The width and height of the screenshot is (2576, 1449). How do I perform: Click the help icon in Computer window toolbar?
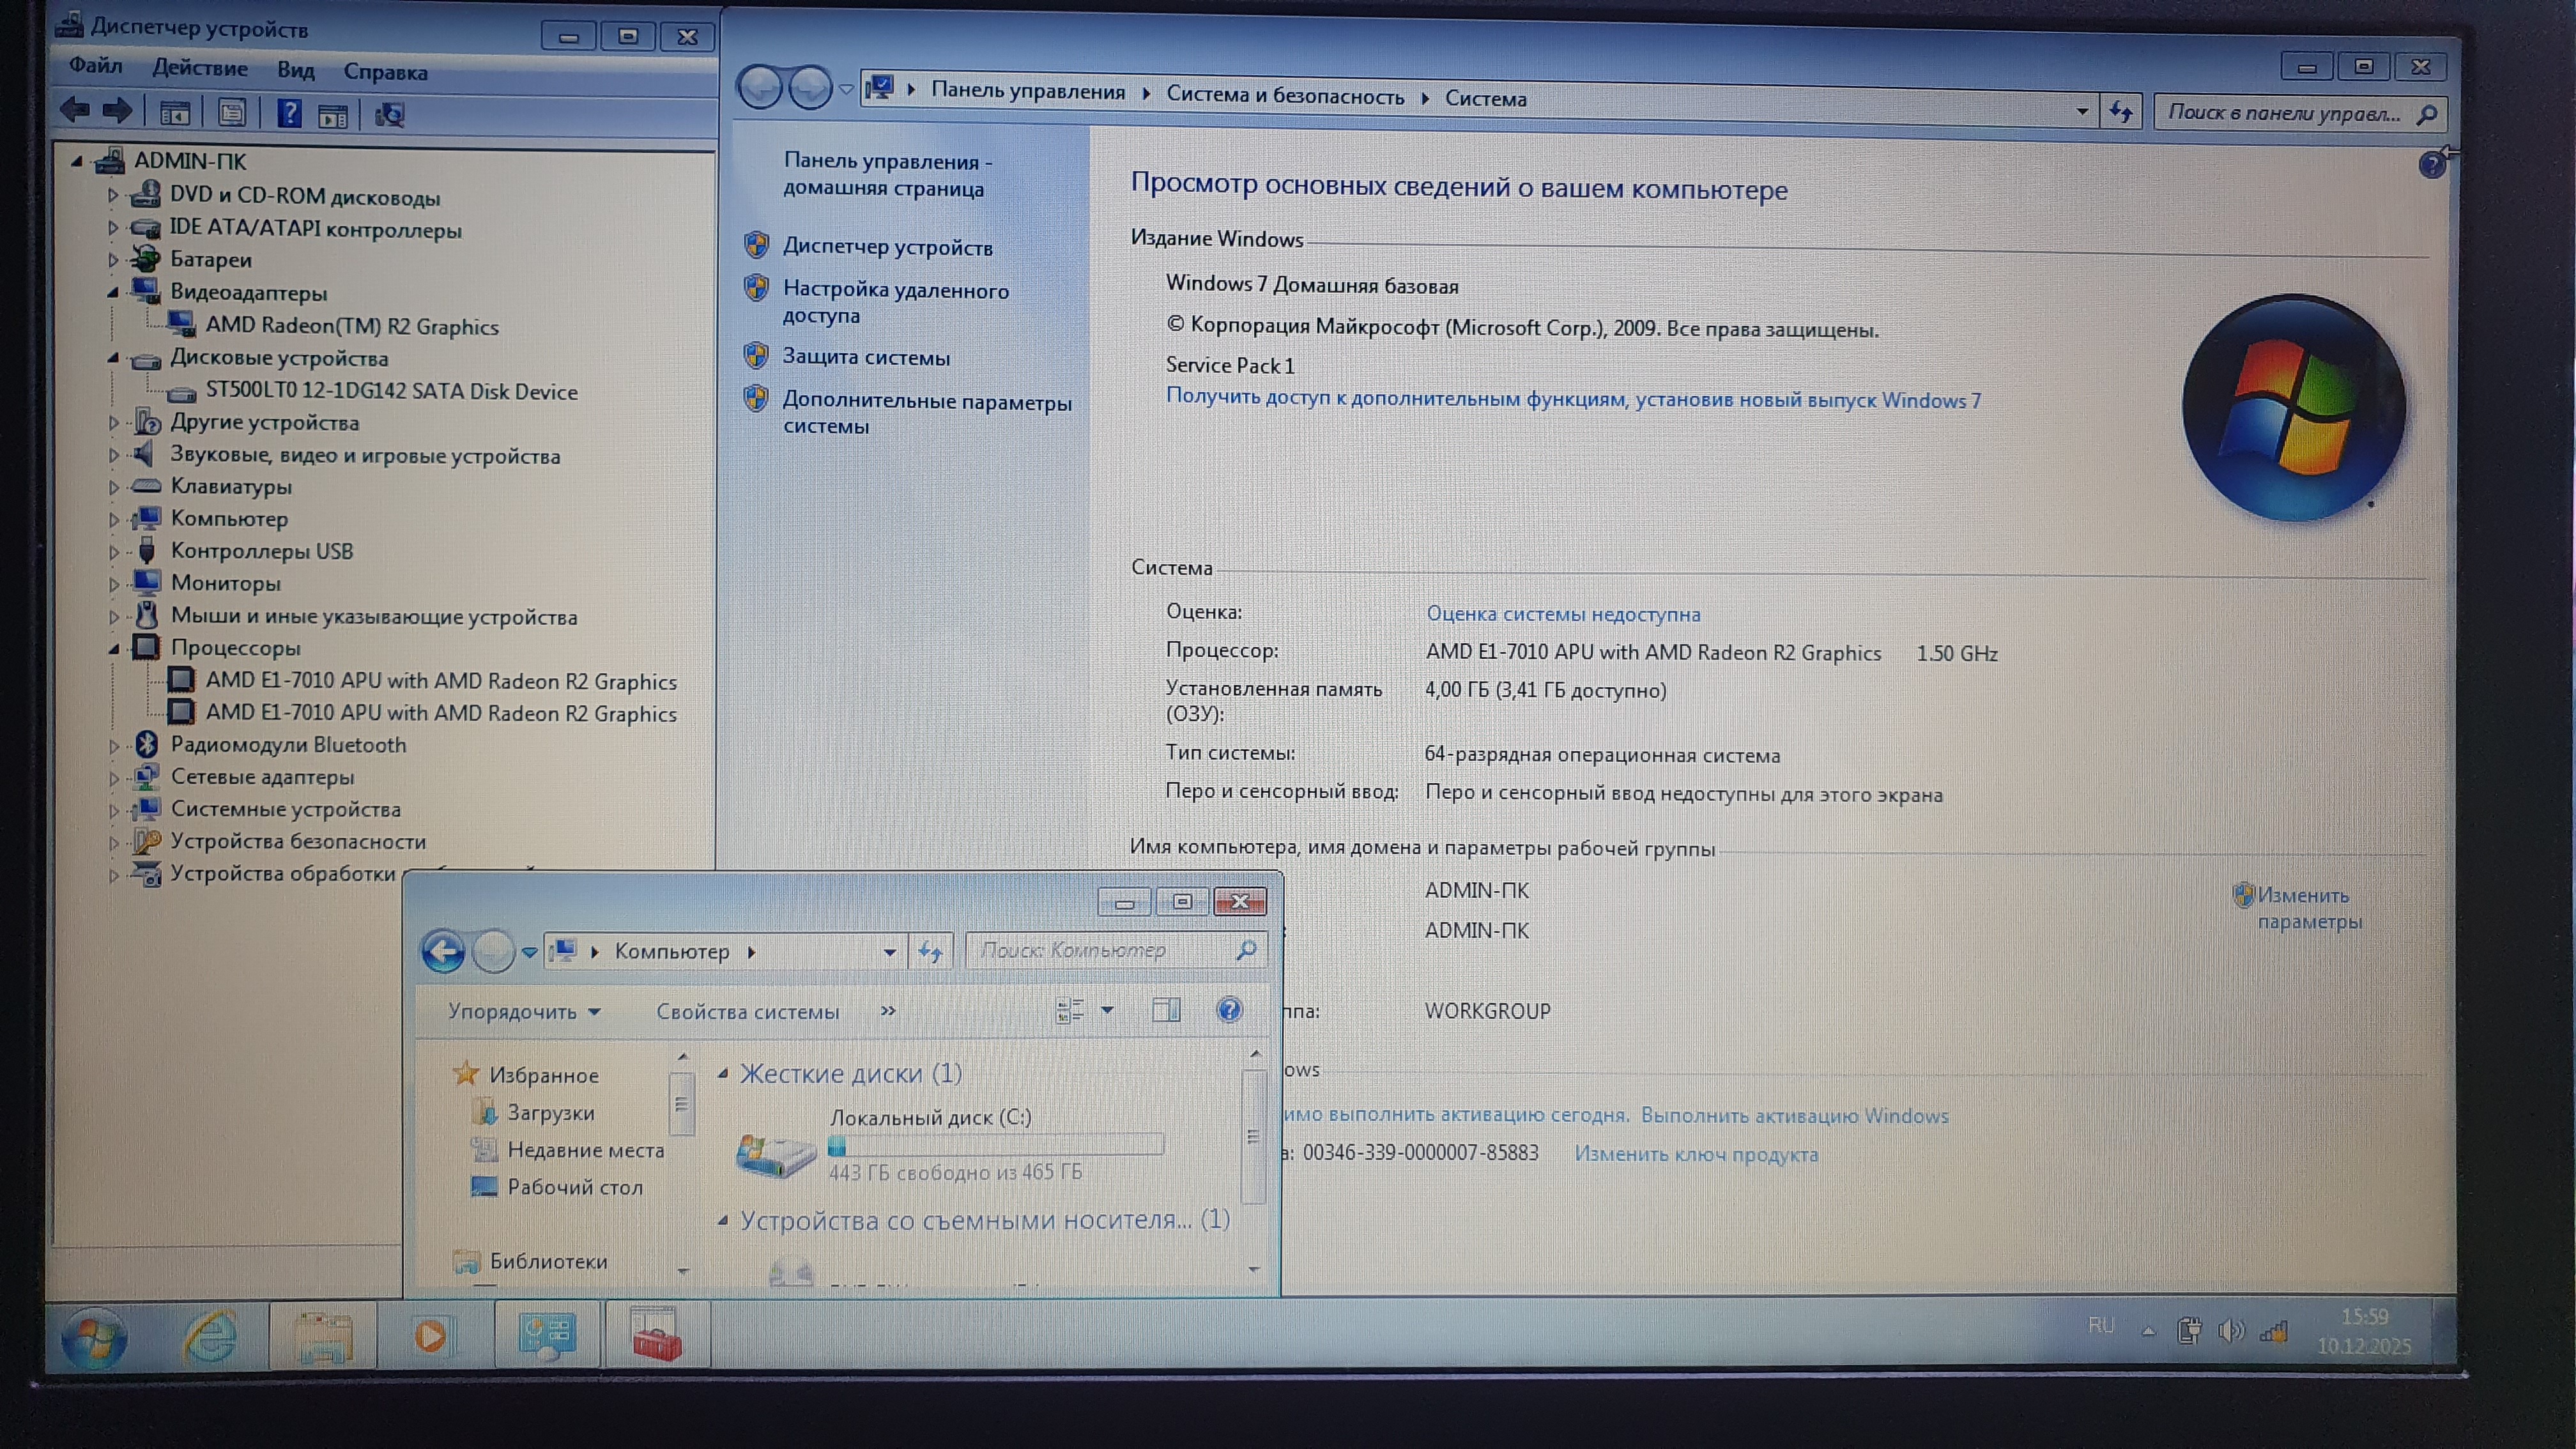(x=1229, y=1010)
